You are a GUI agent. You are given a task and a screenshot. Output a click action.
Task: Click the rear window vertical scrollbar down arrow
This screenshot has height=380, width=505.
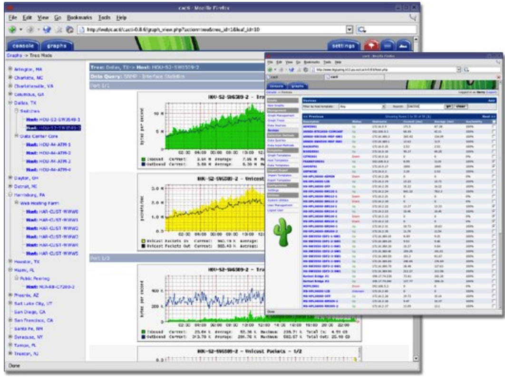point(416,358)
